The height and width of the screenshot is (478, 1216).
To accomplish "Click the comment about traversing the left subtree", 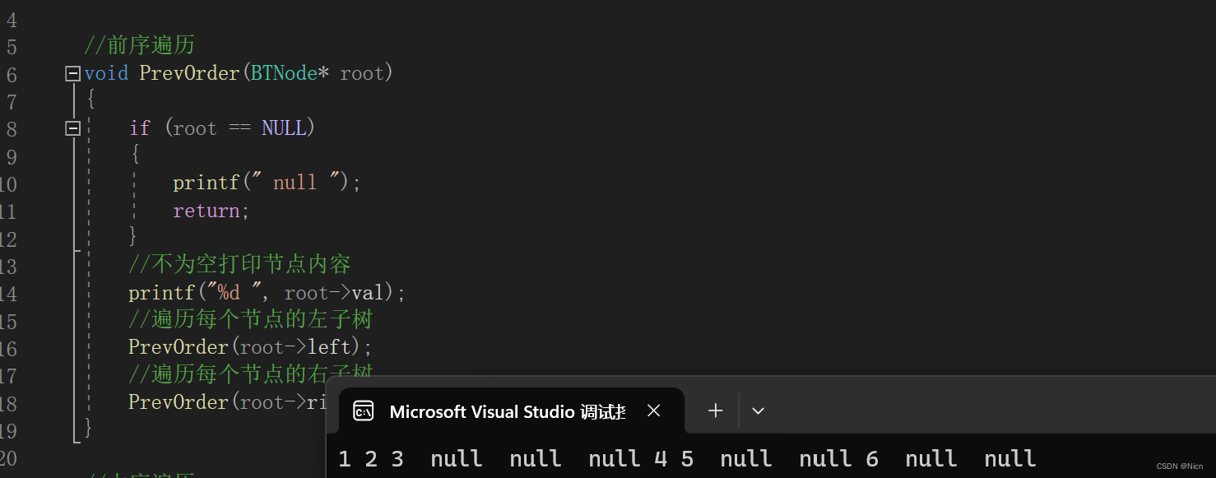I will pos(251,319).
